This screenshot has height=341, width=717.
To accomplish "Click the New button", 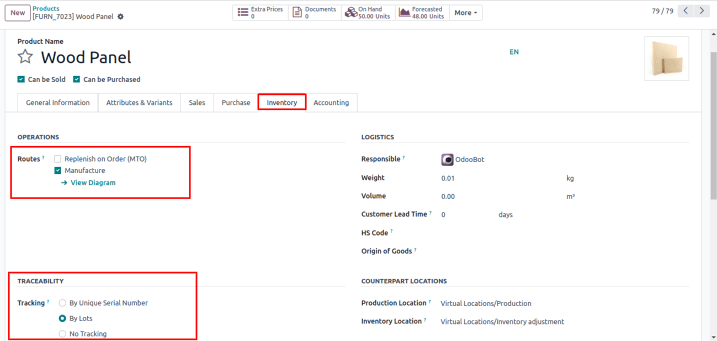I will click(x=18, y=13).
